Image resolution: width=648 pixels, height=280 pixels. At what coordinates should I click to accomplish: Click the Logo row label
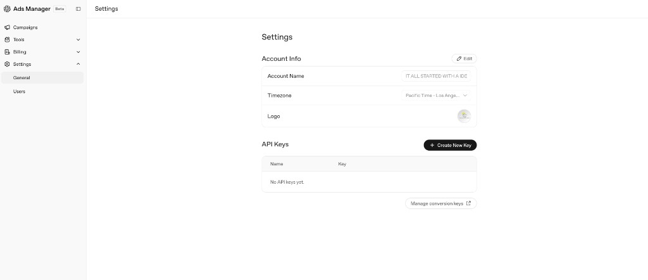(x=273, y=116)
